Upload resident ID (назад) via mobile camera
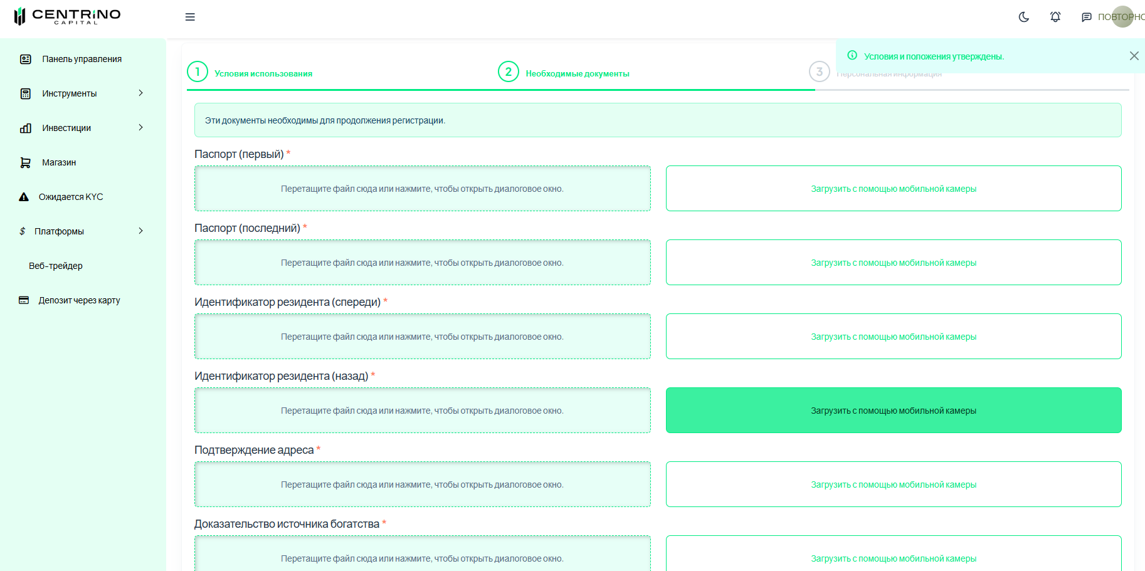Image resolution: width=1145 pixels, height=571 pixels. pos(894,411)
